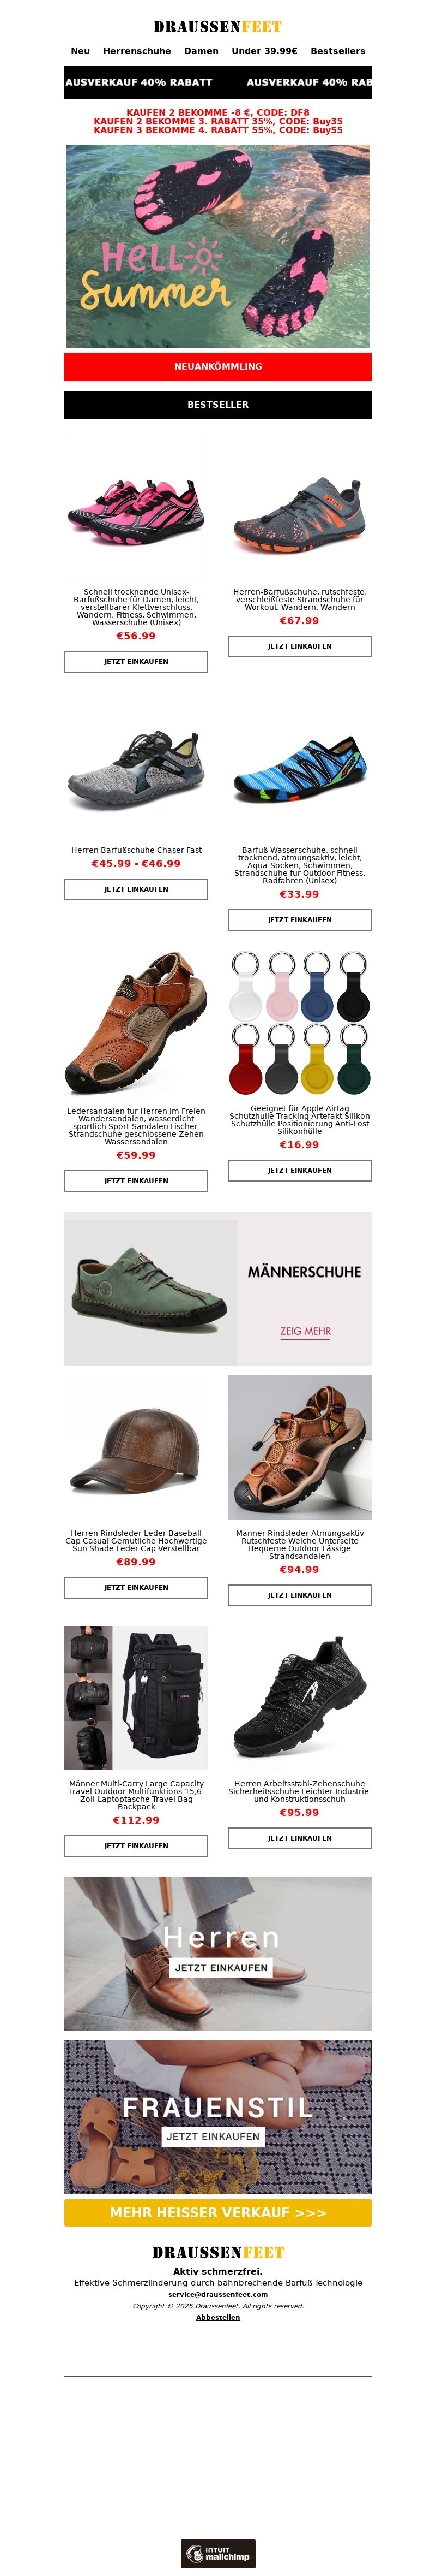The image size is (436, 2576).
Task: Open the service@draussenfeet.com email link
Action: click(217, 2294)
